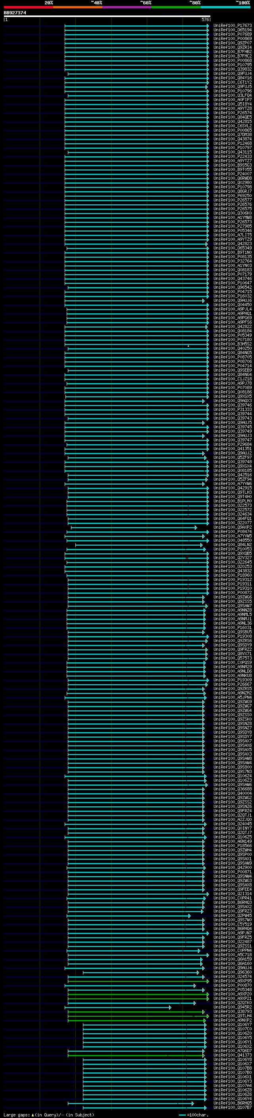Image resolution: width=254 pixels, height=1118 pixels.
Task: Select hit label UniRef100_A9NXP2
Action: (233, 1020)
